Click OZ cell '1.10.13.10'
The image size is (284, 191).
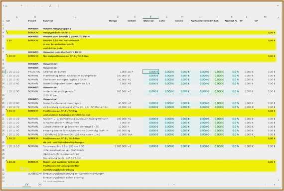[13, 146]
